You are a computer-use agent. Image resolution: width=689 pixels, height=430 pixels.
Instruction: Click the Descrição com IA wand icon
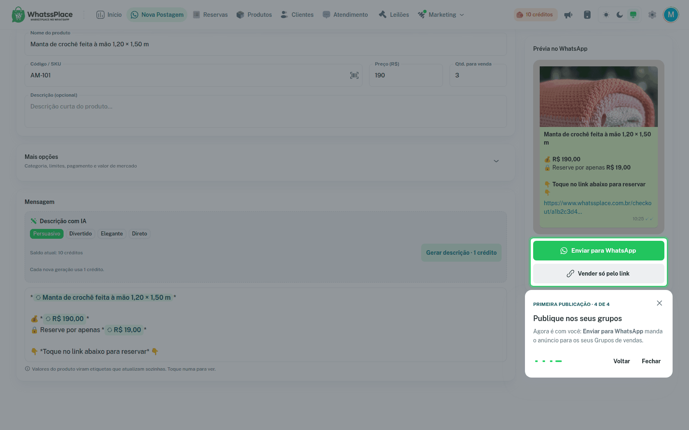(34, 221)
